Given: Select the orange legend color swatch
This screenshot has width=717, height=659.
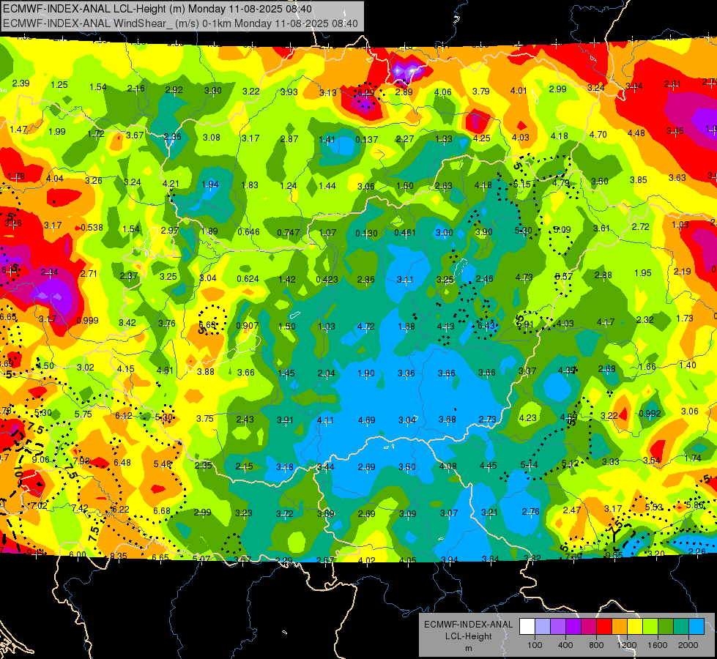Looking at the screenshot, I should point(620,627).
